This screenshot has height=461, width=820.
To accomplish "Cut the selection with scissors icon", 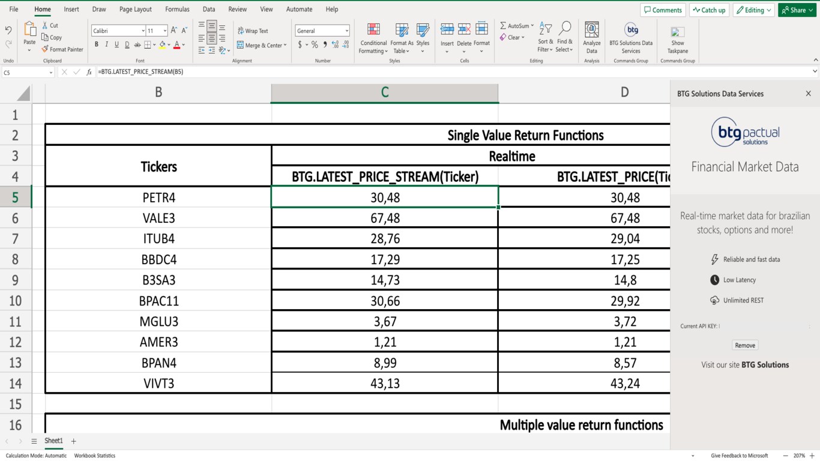I will 50,25.
